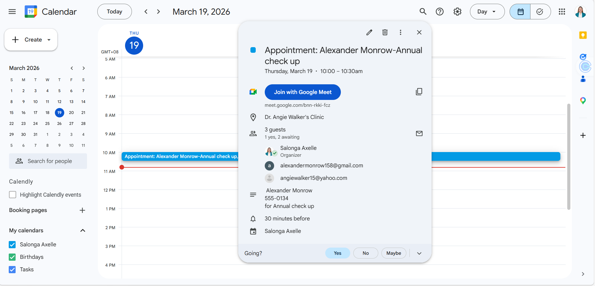The width and height of the screenshot is (595, 286).
Task: Click the blue event color swatch
Action: tap(253, 50)
